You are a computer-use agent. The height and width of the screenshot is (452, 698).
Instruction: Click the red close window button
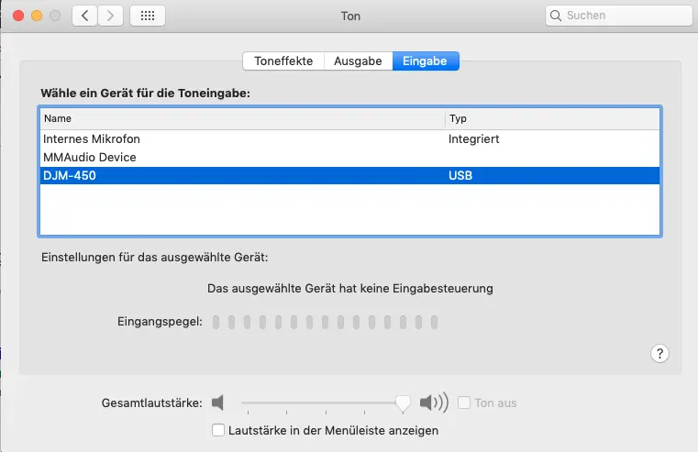(x=18, y=17)
